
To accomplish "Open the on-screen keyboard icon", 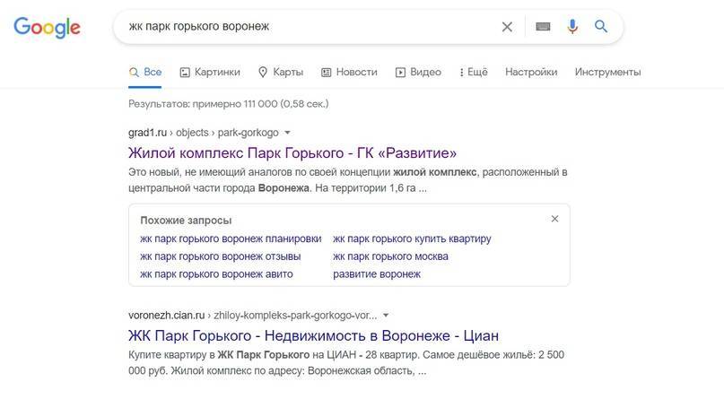I will coord(543,27).
